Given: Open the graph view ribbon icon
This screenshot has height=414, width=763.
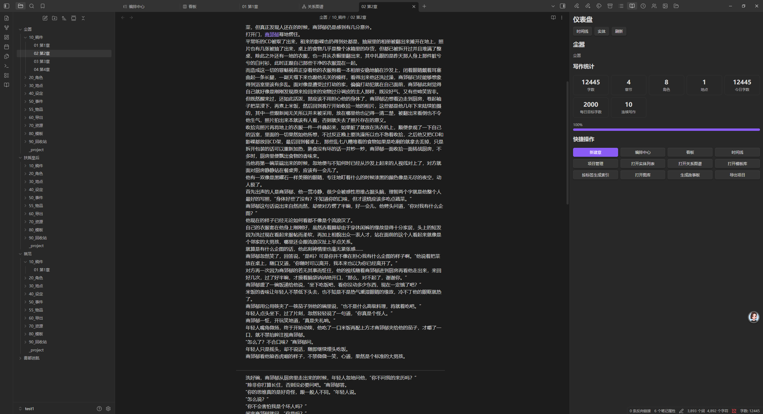Looking at the screenshot, I should (7, 28).
